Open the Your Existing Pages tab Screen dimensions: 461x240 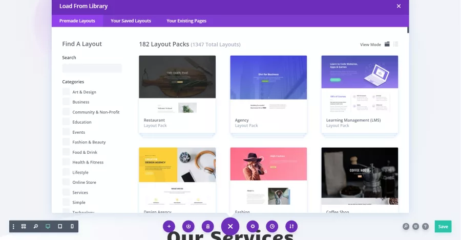[186, 21]
